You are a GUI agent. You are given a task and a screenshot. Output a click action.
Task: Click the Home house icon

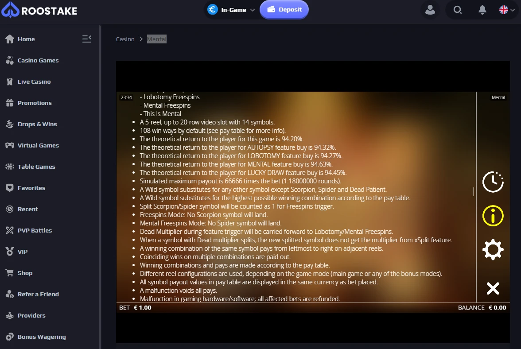tap(10, 39)
